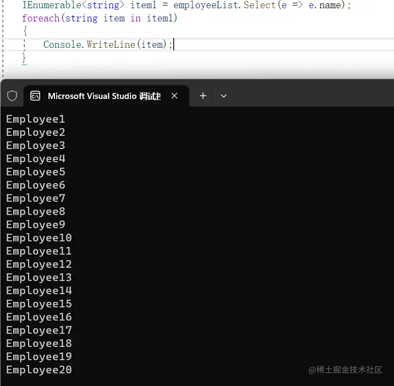Click the Employee14 output line

point(39,290)
